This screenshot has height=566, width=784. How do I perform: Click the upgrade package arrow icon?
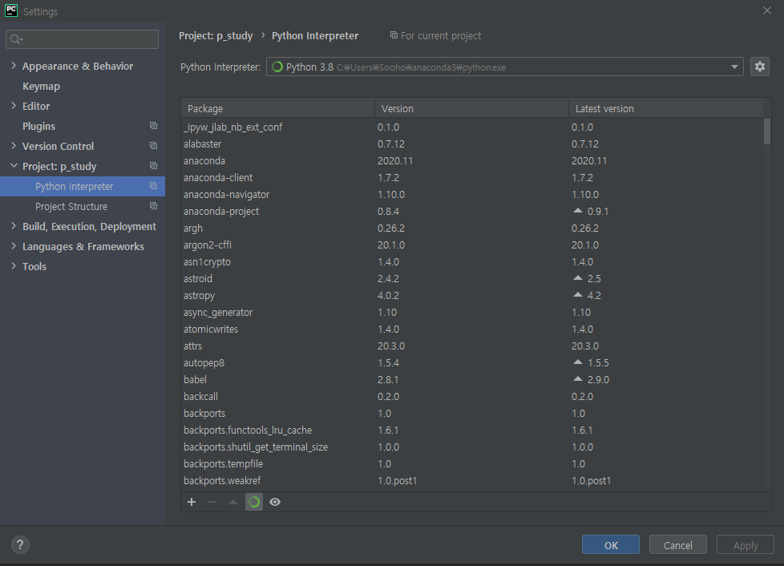coord(233,502)
